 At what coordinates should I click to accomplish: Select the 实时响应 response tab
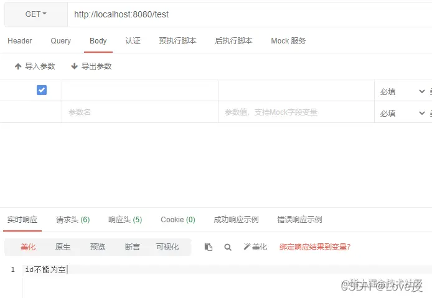click(22, 220)
